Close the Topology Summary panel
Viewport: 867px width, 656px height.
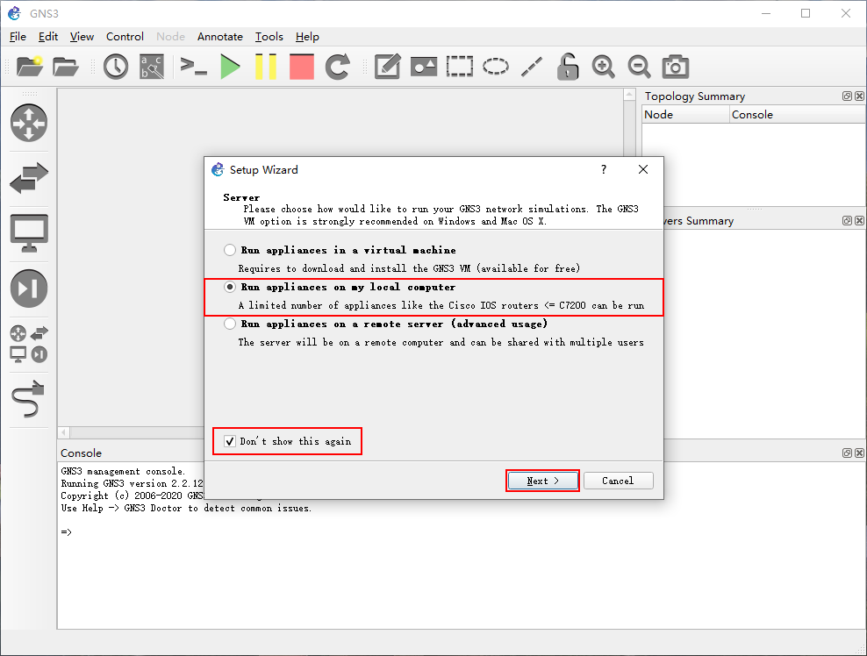click(x=859, y=96)
